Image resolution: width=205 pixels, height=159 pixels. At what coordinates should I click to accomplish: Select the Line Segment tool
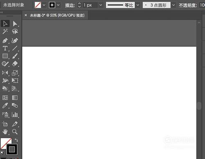pyautogui.click(x=15, y=48)
